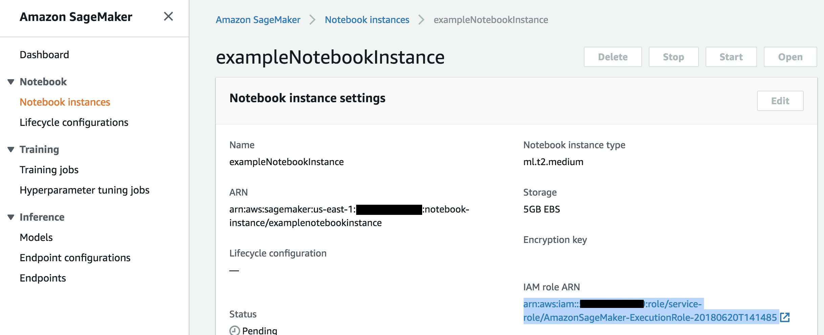Open the notebook instance
This screenshot has height=335, width=824.
pyautogui.click(x=789, y=57)
